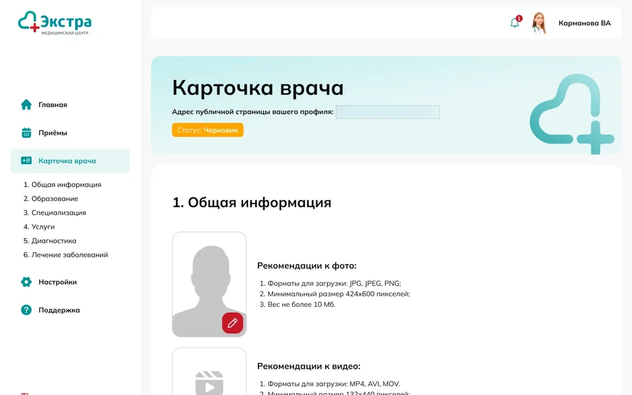Click the doctor photo placeholder
This screenshot has height=395, width=632.
tap(209, 284)
